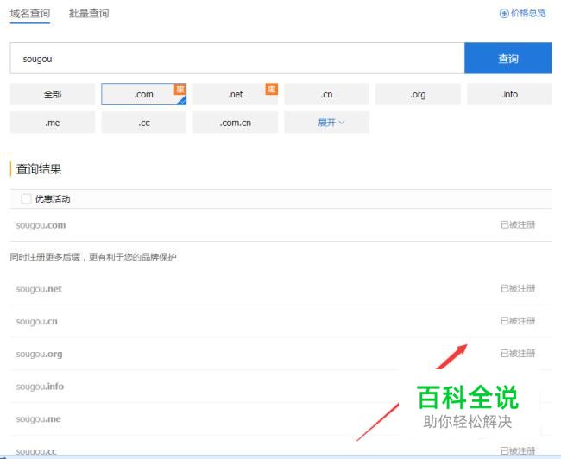This screenshot has height=459, width=561.
Task: Toggle the .info suffix filter
Action: tap(509, 94)
